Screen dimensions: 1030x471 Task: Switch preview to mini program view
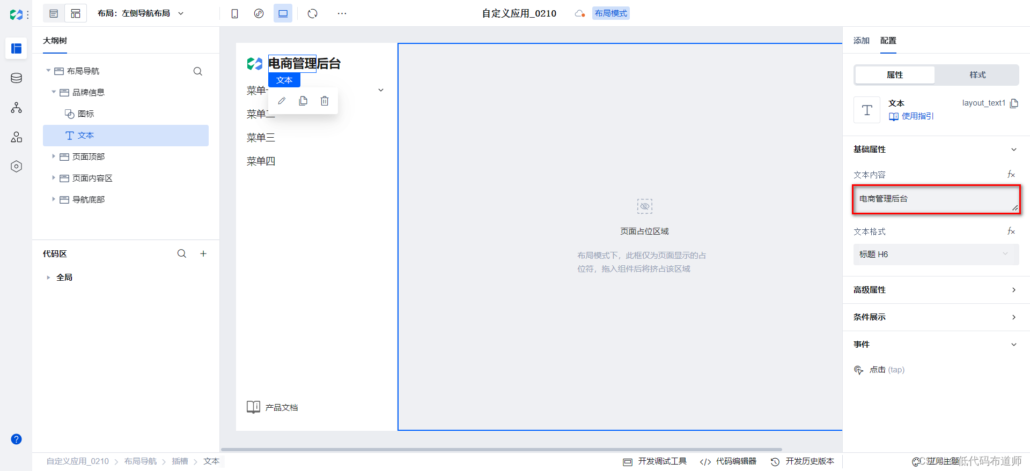pos(259,13)
